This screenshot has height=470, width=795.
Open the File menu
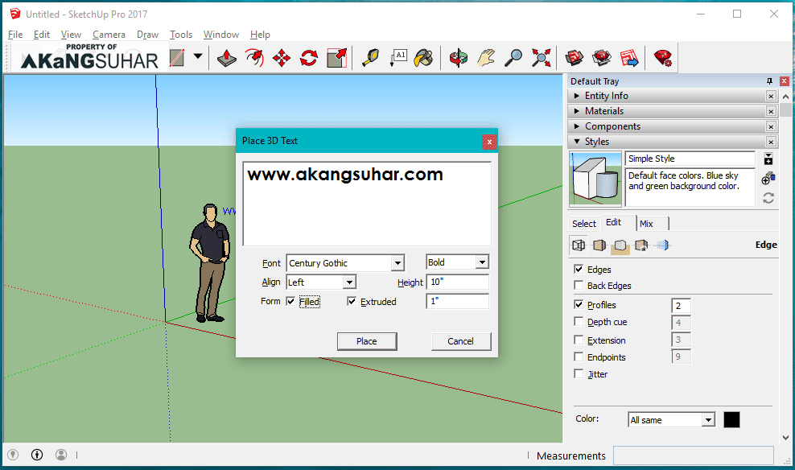point(15,35)
